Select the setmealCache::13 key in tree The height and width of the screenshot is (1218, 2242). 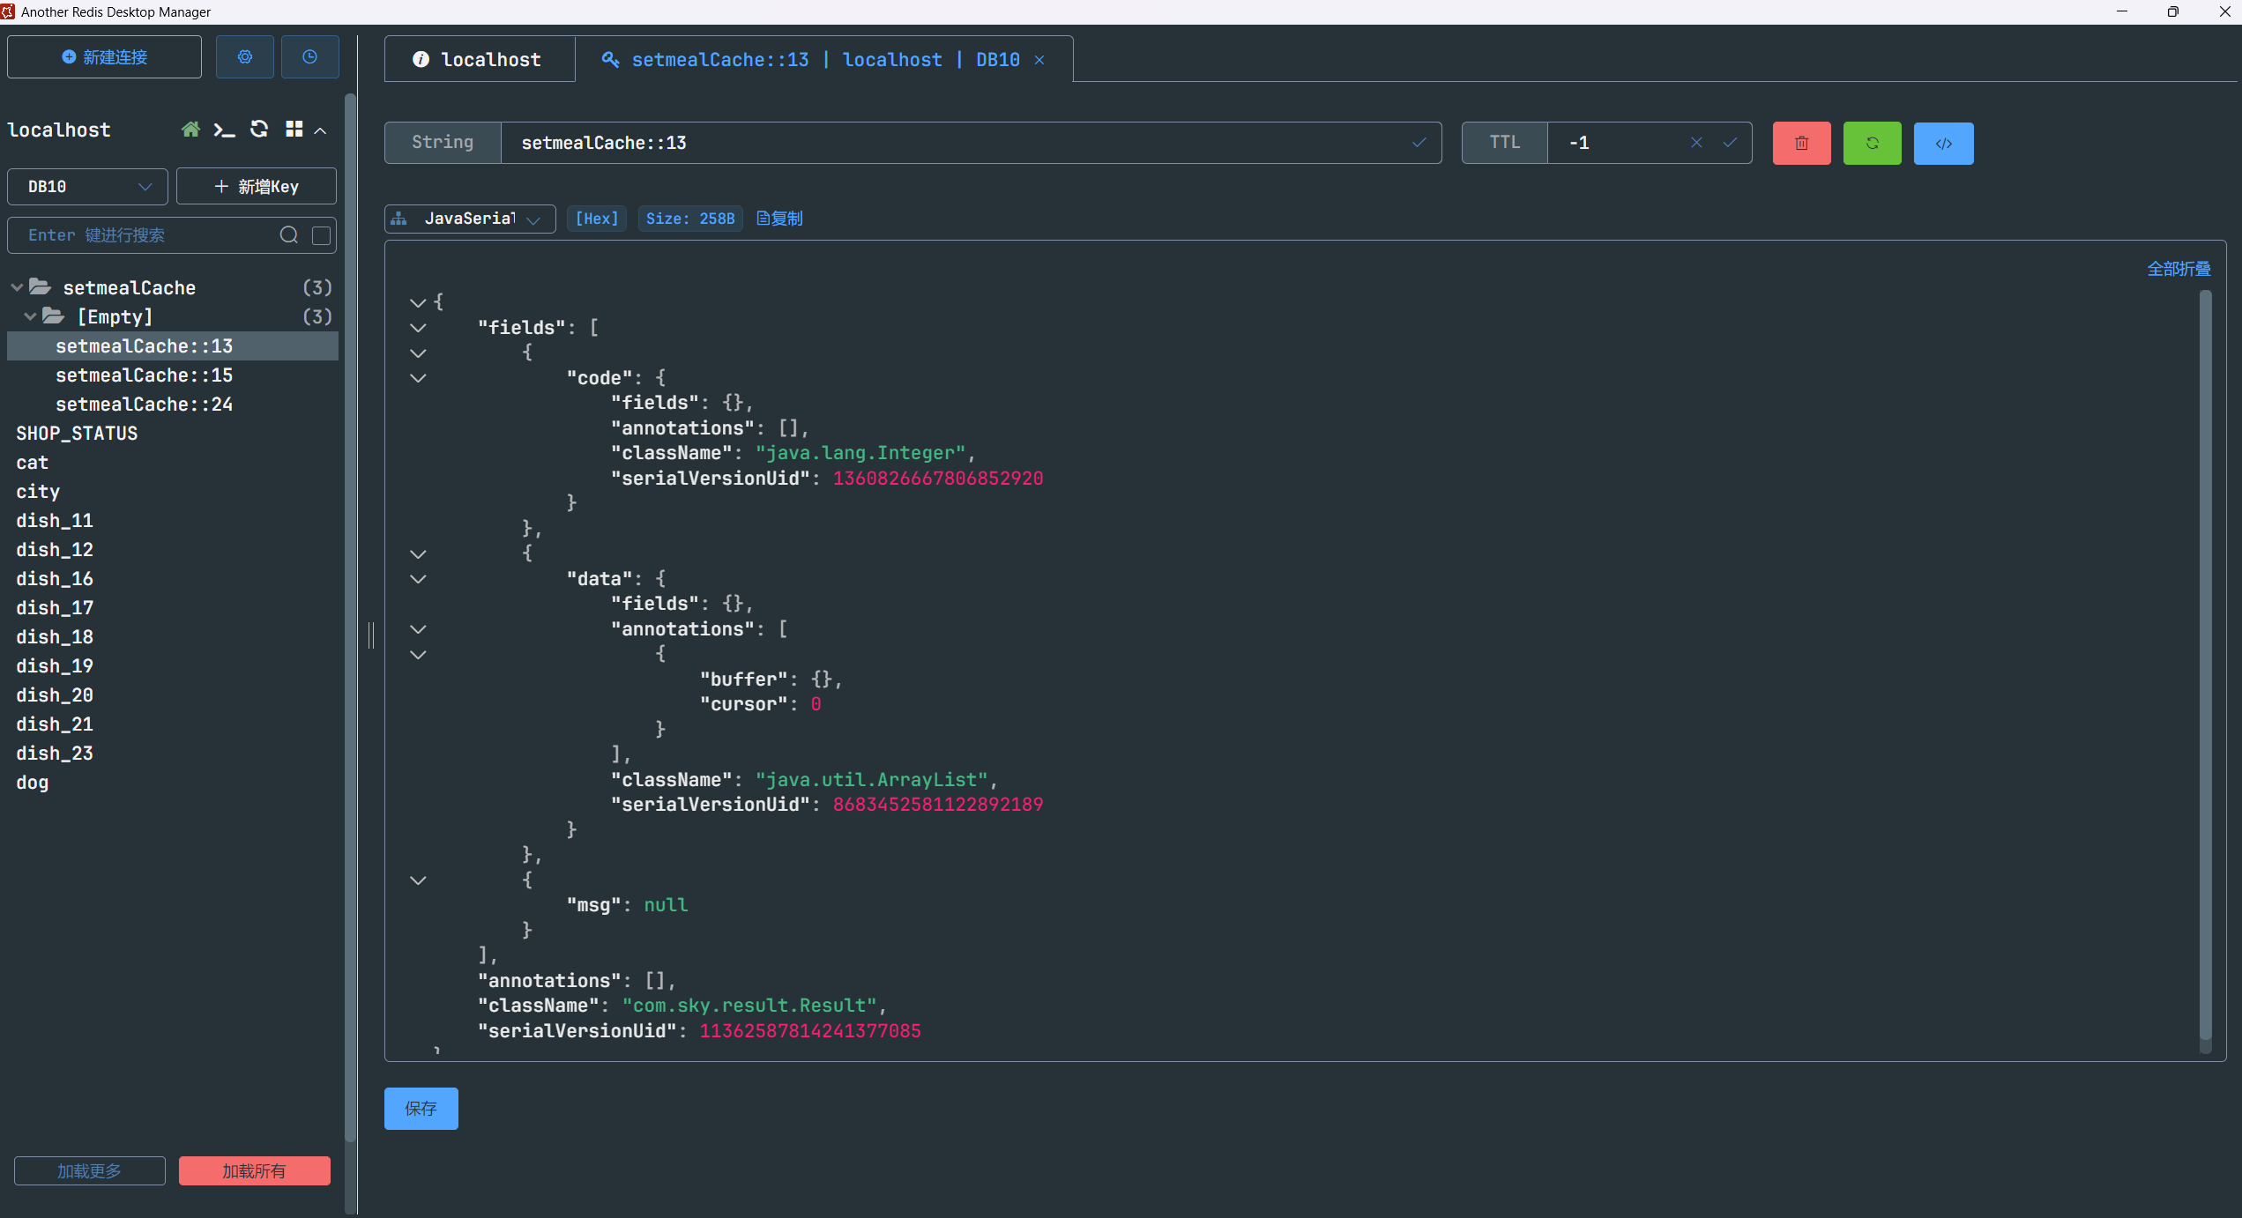(173, 346)
